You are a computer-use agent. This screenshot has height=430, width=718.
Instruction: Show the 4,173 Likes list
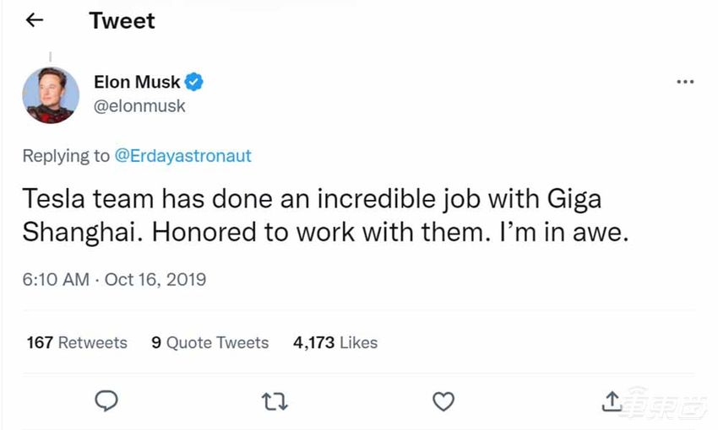pyautogui.click(x=335, y=343)
